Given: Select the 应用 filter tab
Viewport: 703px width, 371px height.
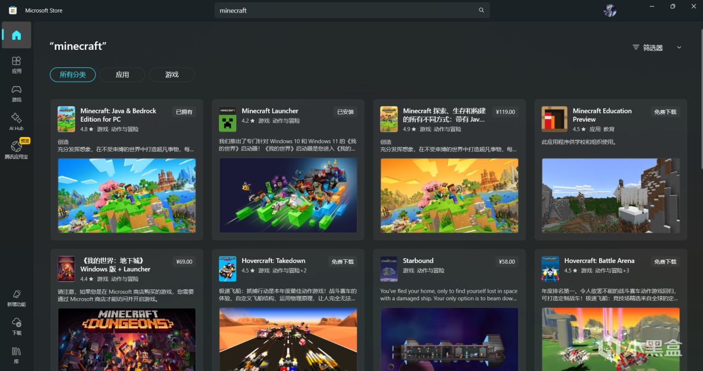Looking at the screenshot, I should (122, 75).
